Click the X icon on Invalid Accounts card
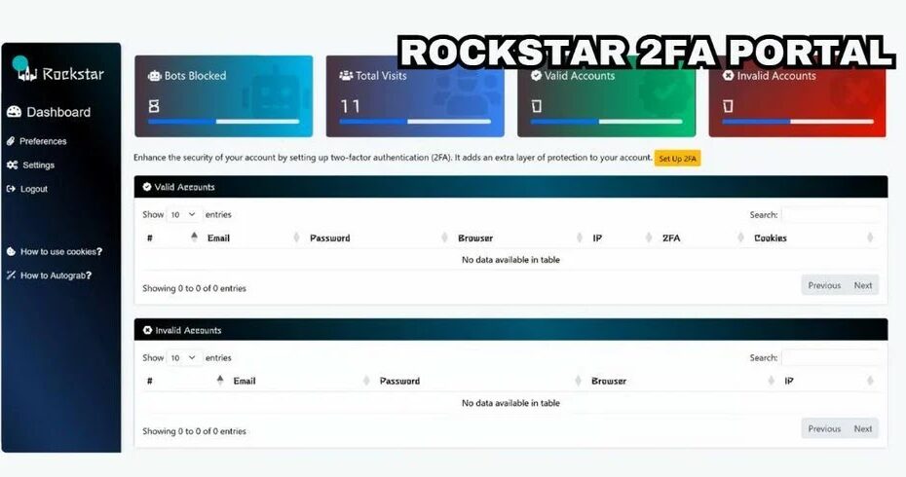This screenshot has width=906, height=477. click(728, 75)
